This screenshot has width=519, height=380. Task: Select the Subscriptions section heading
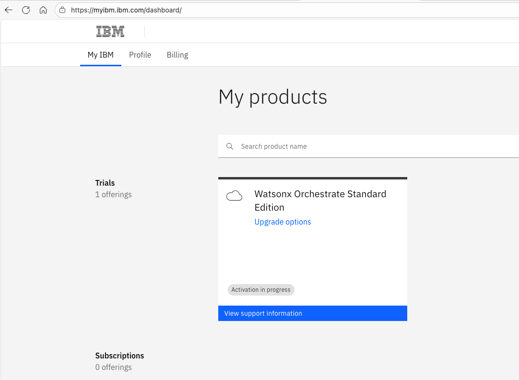tap(119, 356)
